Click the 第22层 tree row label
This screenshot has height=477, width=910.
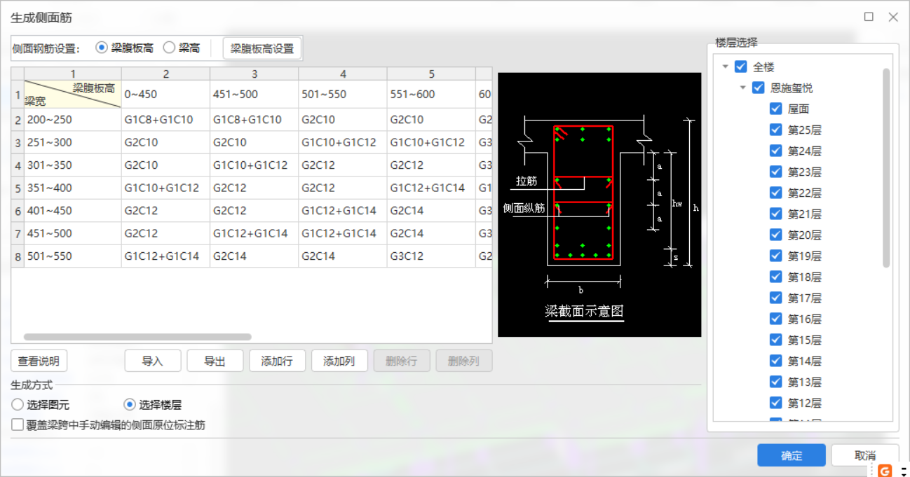coord(804,193)
